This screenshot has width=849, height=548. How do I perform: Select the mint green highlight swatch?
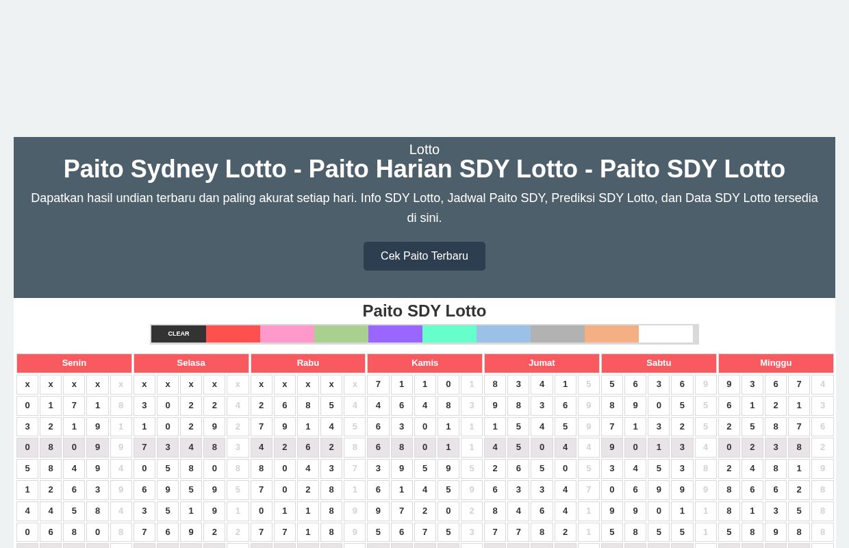(449, 334)
